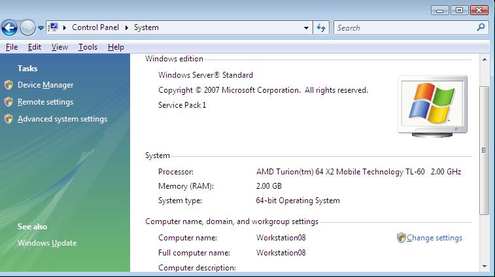Click the shield icon beside Device Manager
The height and width of the screenshot is (277, 495).
[x=9, y=85]
